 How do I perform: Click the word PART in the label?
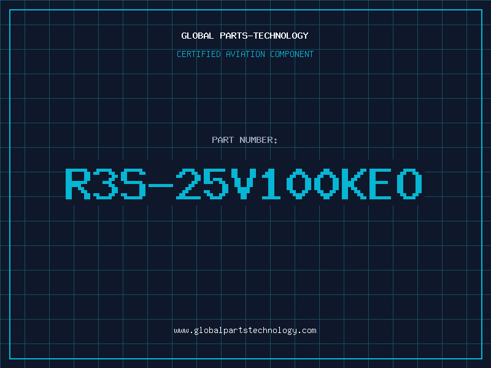coord(223,140)
